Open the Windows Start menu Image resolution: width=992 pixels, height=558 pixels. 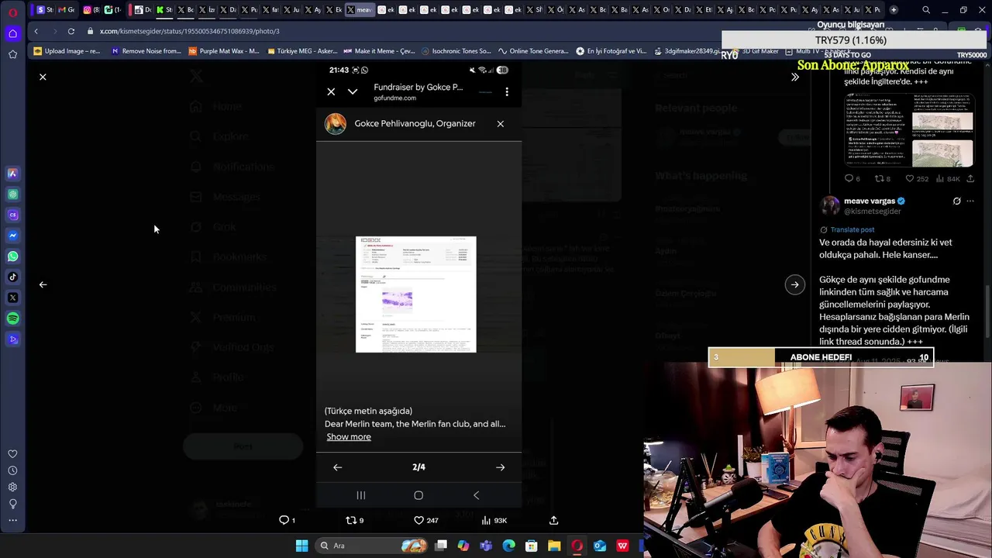point(301,546)
